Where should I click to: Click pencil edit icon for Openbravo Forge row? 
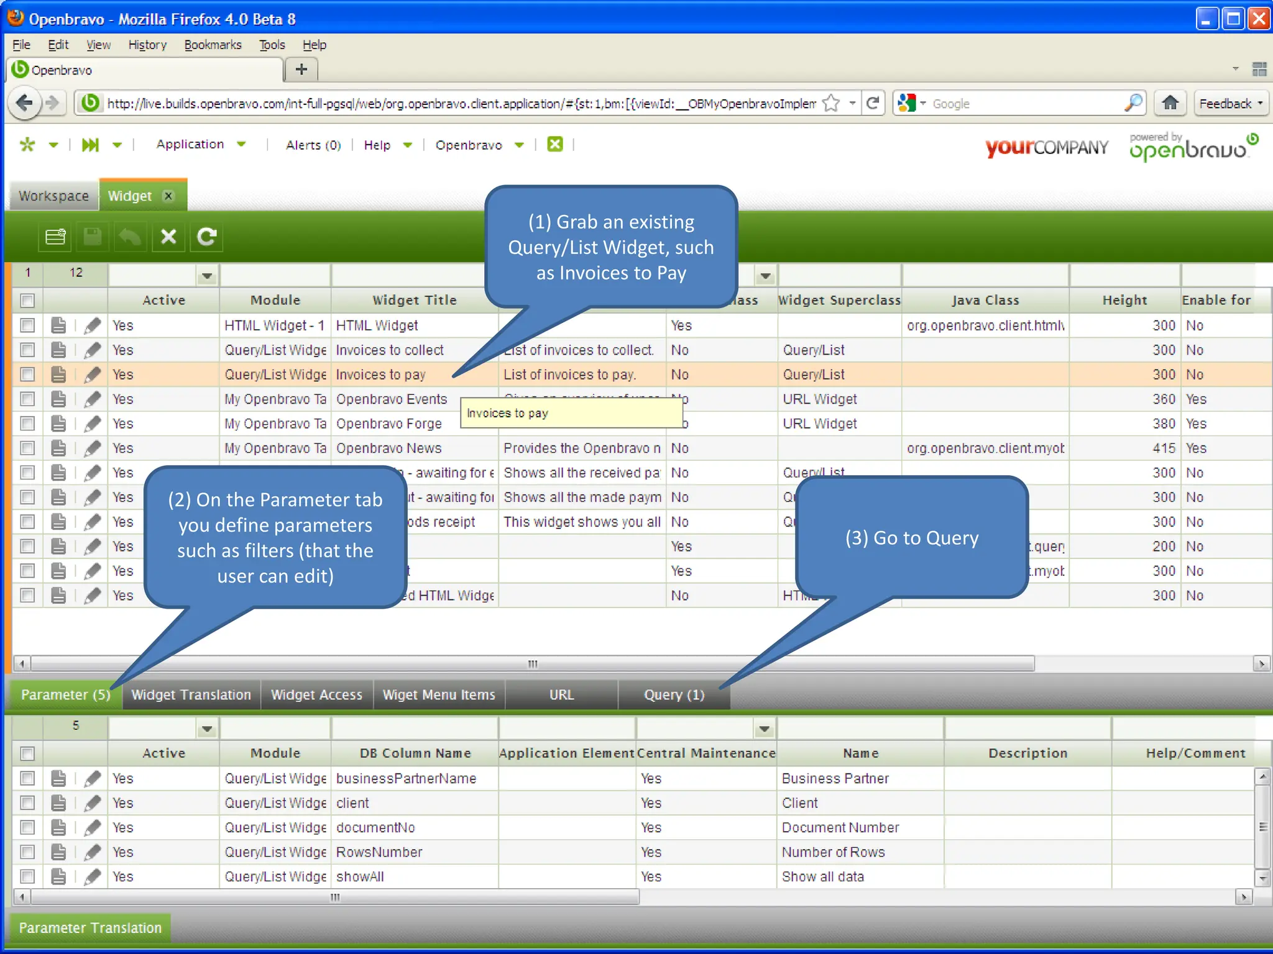(x=93, y=424)
